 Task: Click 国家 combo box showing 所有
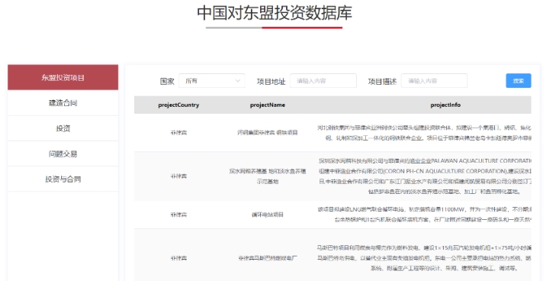tap(212, 81)
